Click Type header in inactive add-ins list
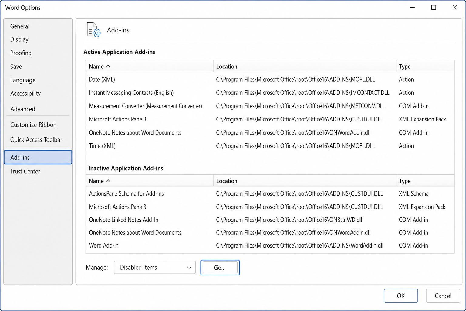The width and height of the screenshot is (466, 311). tap(425, 181)
